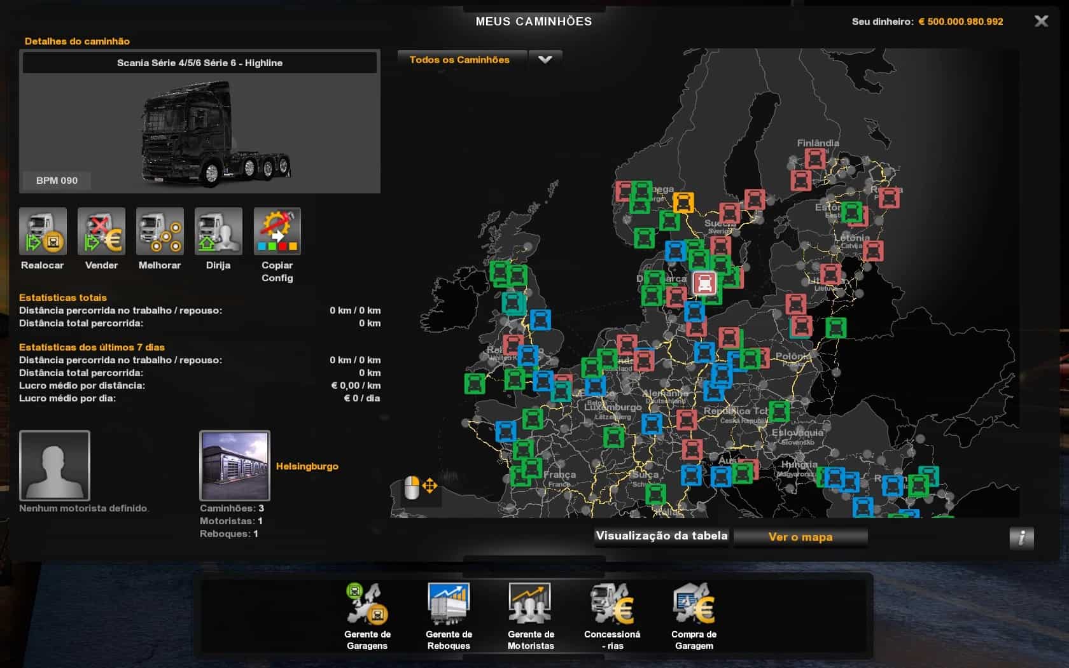Click the Realocar truck icon

coord(43,231)
